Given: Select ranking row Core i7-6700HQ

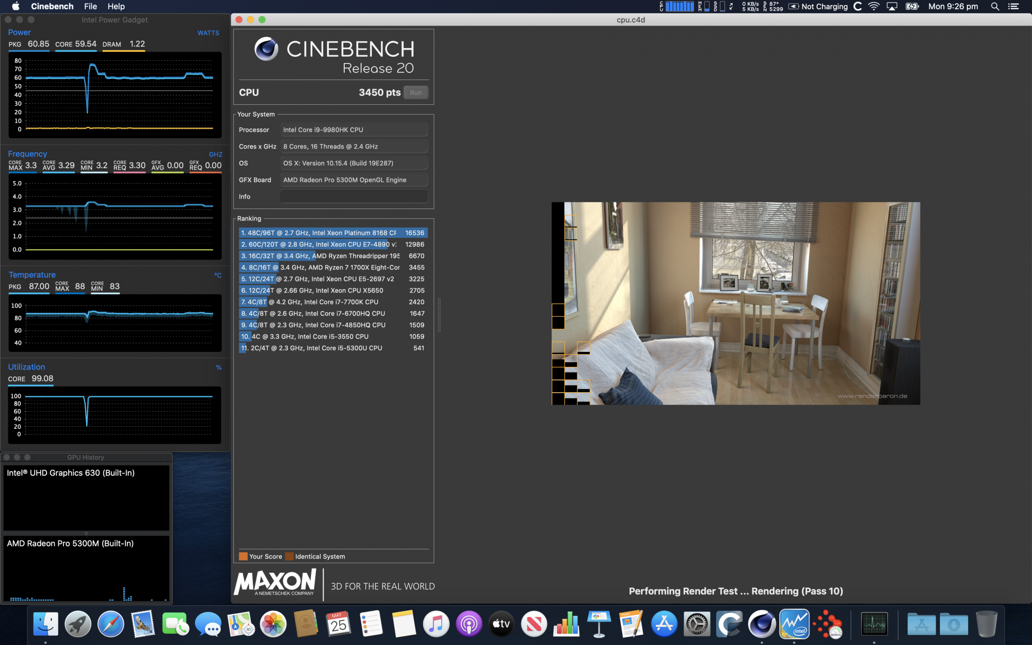Looking at the screenshot, I should coord(333,313).
